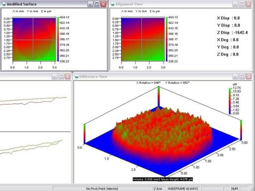The width and height of the screenshot is (255, 191).
Task: Click the Difference View µm color legend
Action: (x=229, y=101)
